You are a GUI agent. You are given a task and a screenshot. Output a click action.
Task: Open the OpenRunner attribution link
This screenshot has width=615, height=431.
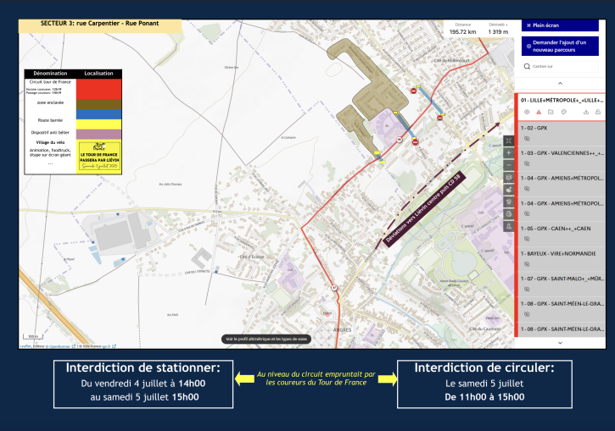[x=61, y=346]
